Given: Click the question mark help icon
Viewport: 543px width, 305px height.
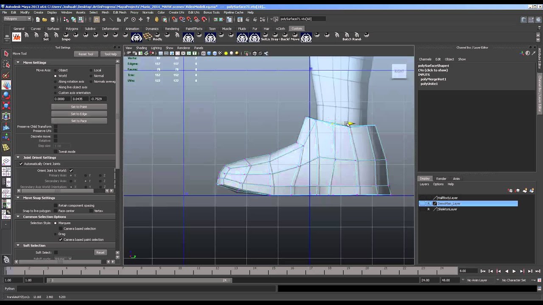Looking at the screenshot, I should (x=148, y=19).
